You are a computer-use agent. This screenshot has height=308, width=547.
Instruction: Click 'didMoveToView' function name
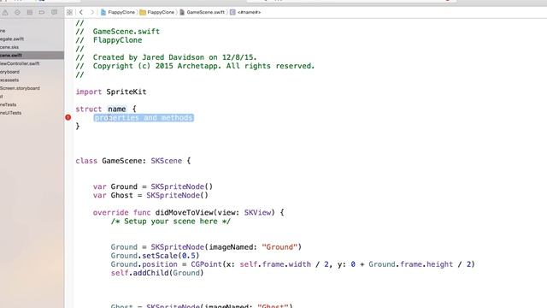point(185,212)
